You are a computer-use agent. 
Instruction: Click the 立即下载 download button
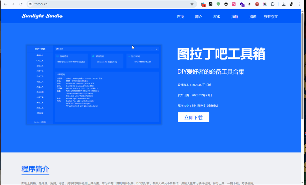(x=193, y=117)
